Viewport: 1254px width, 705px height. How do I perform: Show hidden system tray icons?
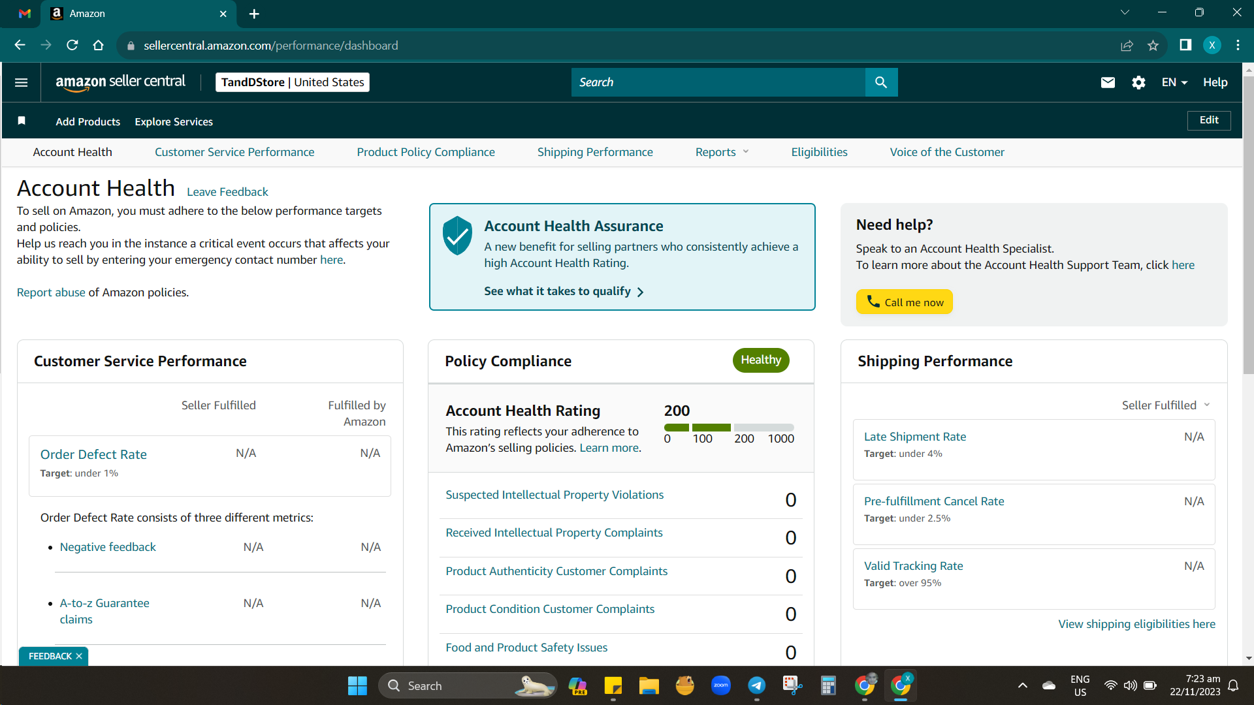click(1022, 685)
